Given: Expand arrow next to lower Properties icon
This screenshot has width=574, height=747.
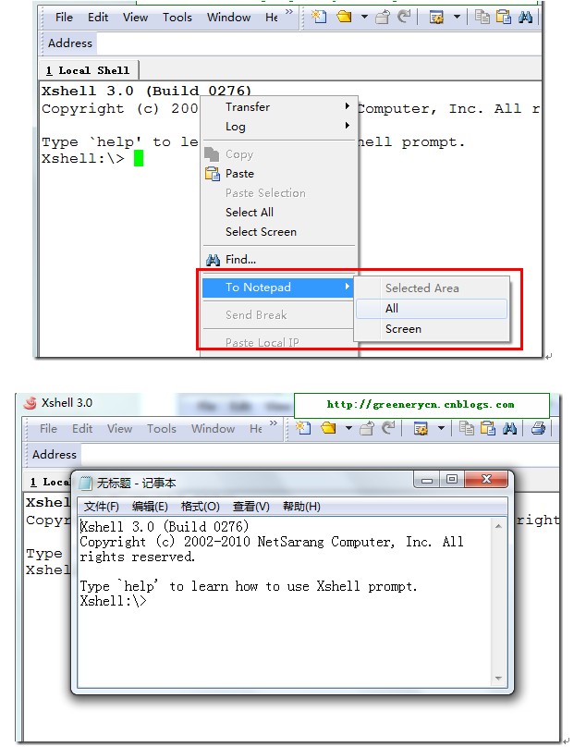Looking at the screenshot, I should pyautogui.click(x=441, y=428).
